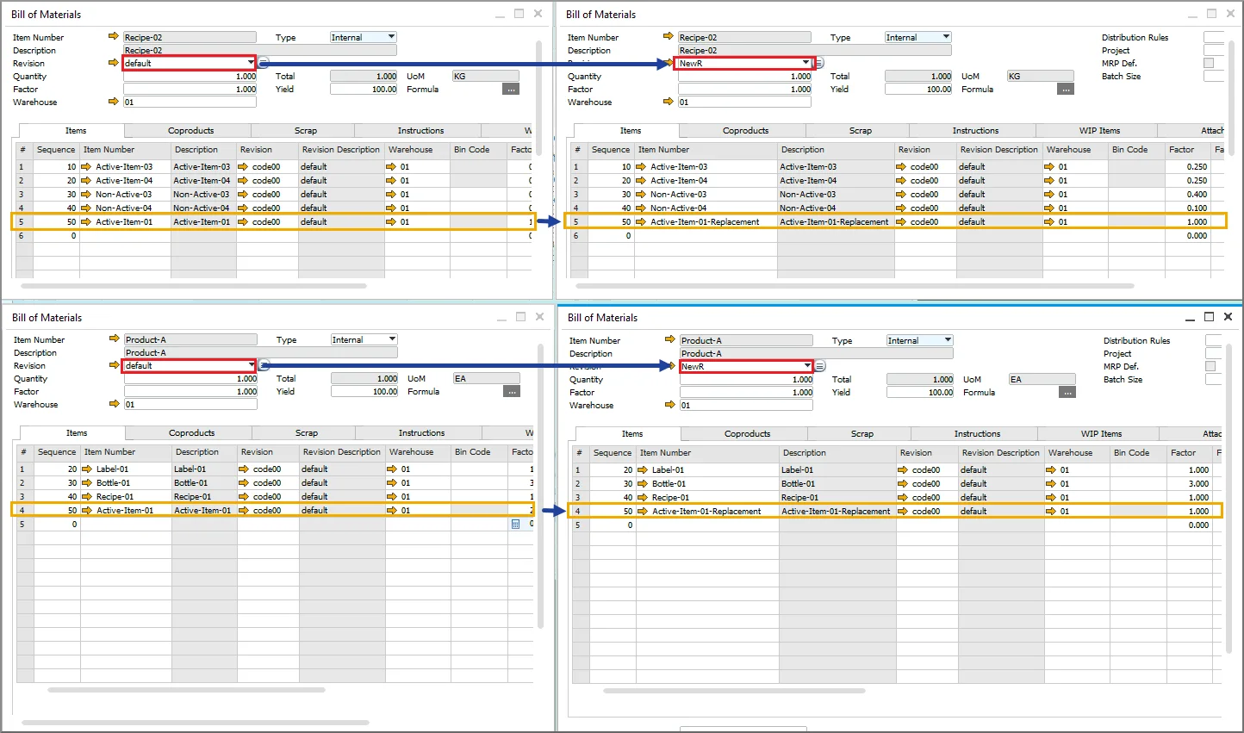
Task: Select WIP Items tab in Recipe-02 NewR window
Action: point(1099,131)
